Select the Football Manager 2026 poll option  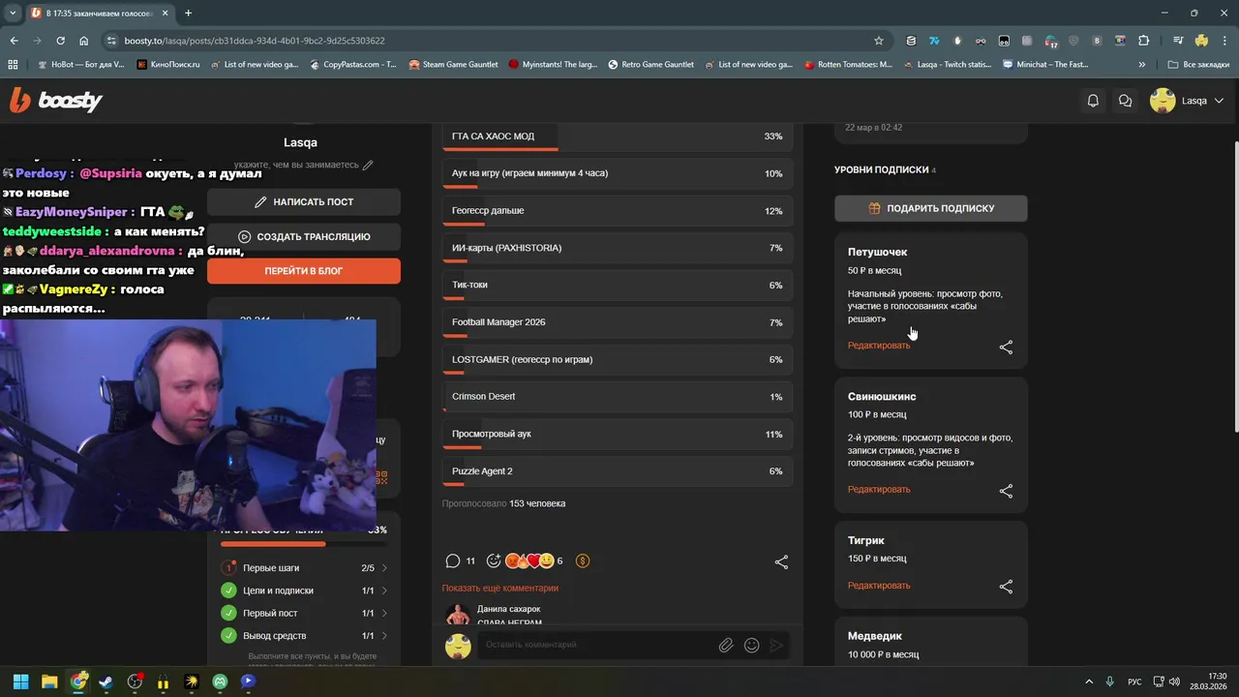pyautogui.click(x=617, y=322)
